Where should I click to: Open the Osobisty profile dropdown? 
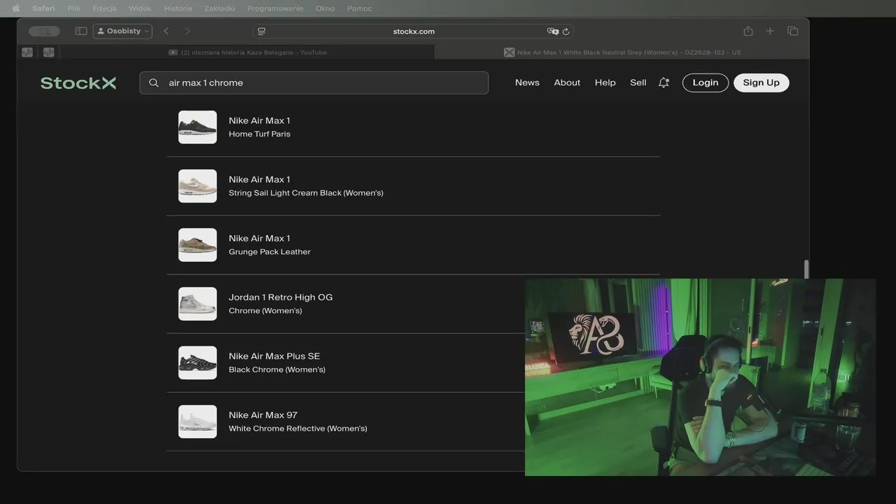pyautogui.click(x=122, y=31)
